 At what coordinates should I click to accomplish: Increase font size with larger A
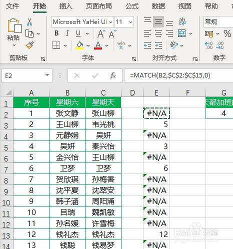[x=101, y=33]
